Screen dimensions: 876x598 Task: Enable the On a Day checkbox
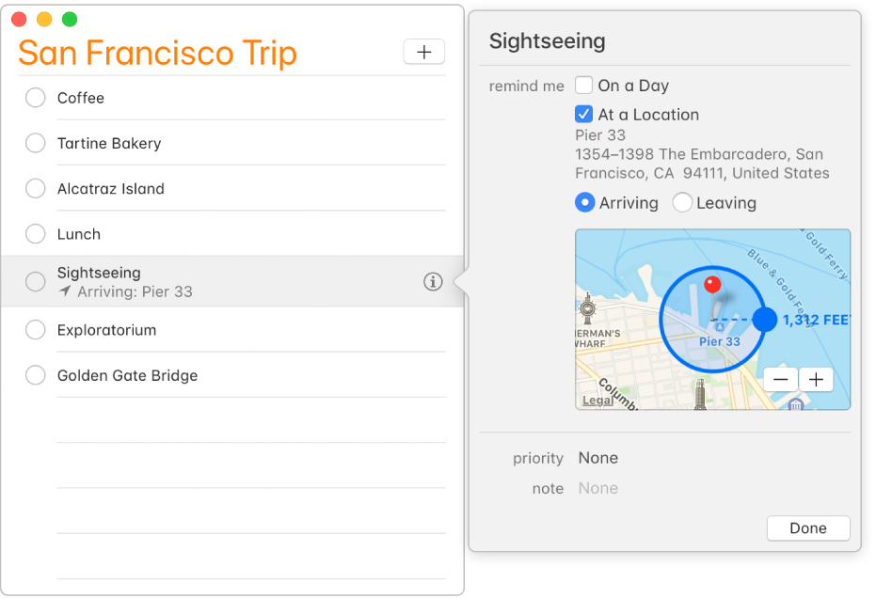(x=584, y=86)
